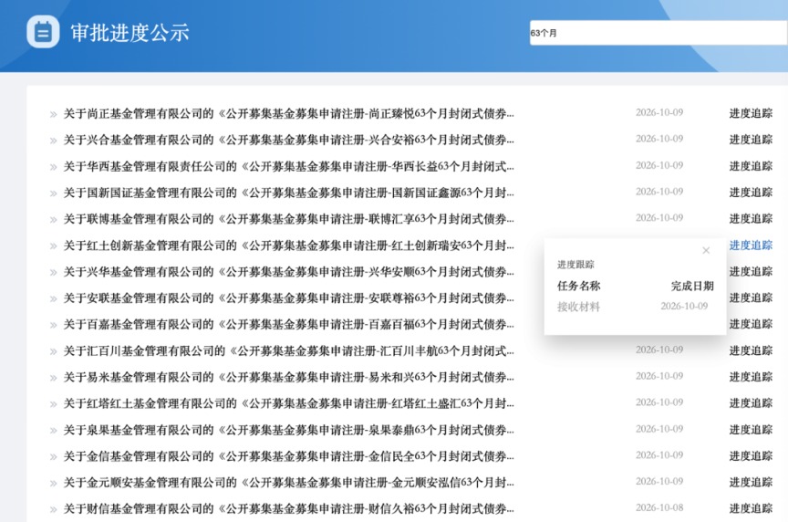Open the 红塔红土基金 盛汇63个月 entry

click(288, 403)
